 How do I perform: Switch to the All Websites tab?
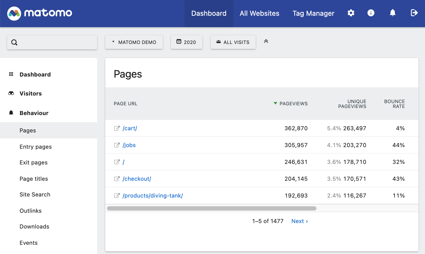tap(259, 13)
